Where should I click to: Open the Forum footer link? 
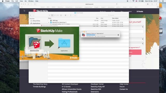[122, 87]
